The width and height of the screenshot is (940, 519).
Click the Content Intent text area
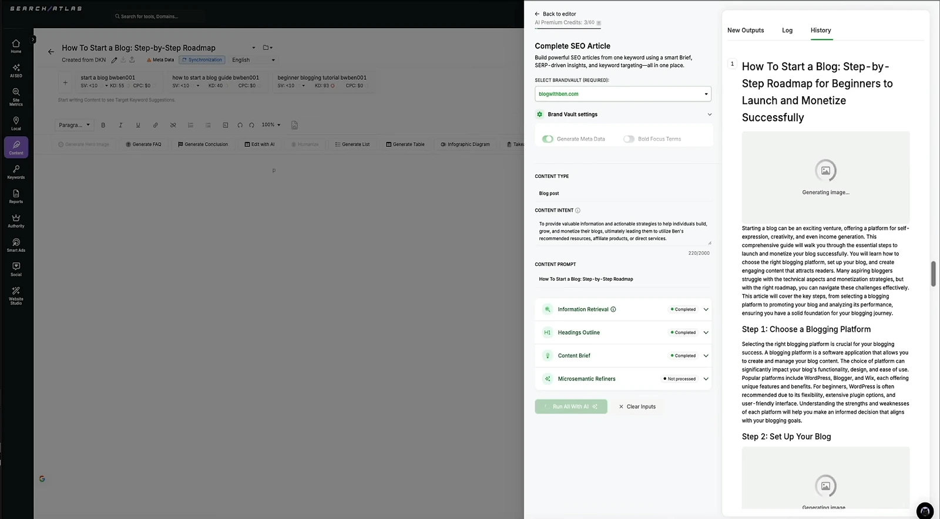point(623,231)
